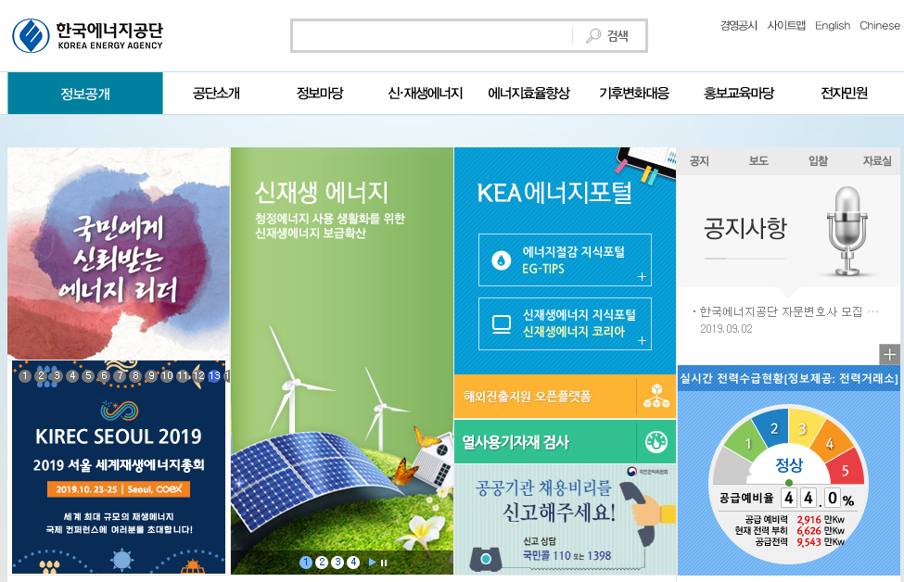904x582 pixels.
Task: Open the 공공기관 채용비리 신고 banner
Action: 565,519
